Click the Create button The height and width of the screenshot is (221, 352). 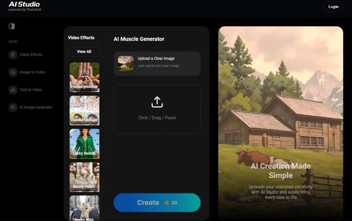tap(157, 202)
